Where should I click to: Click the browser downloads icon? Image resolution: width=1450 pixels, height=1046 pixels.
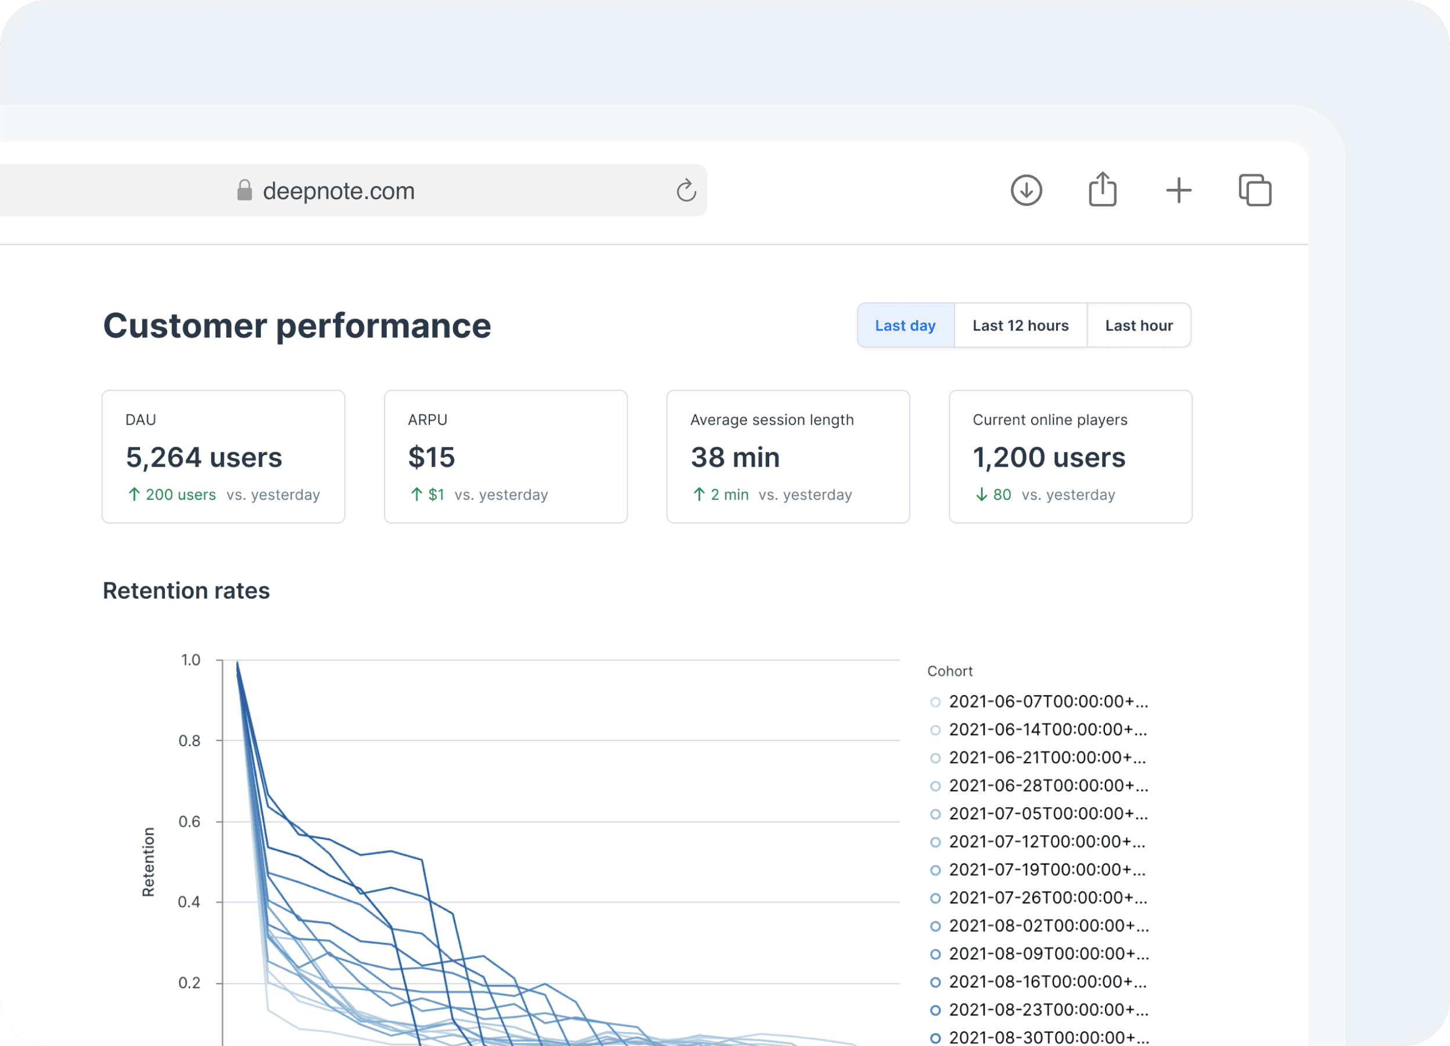point(1026,191)
